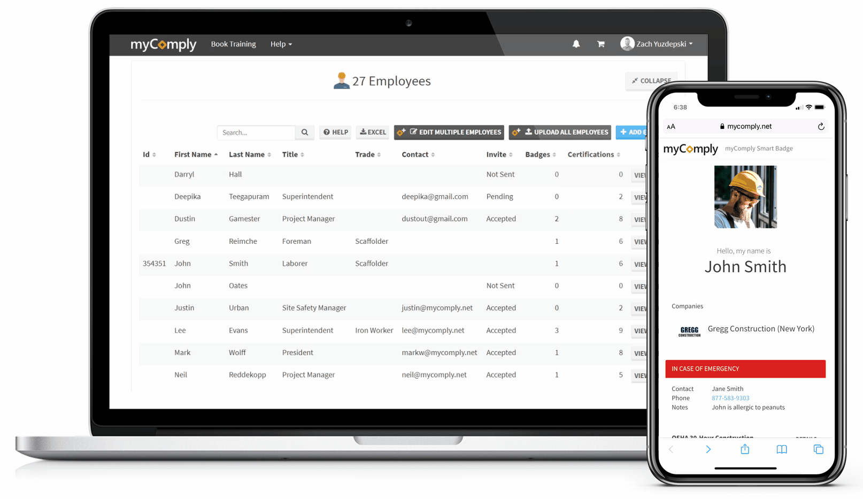The image size is (863, 499).
Task: Sort by the Invite column
Action: (x=499, y=155)
